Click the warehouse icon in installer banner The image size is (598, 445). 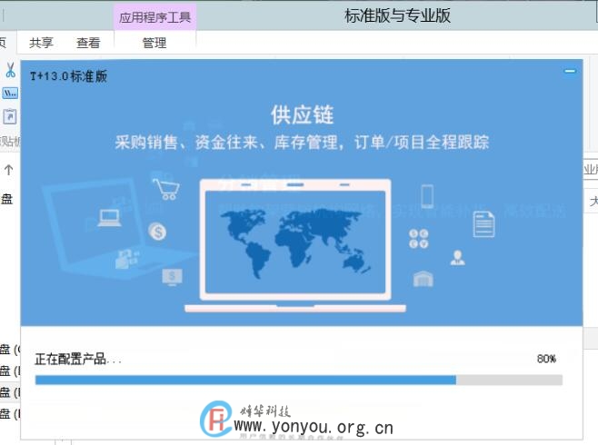point(424,279)
